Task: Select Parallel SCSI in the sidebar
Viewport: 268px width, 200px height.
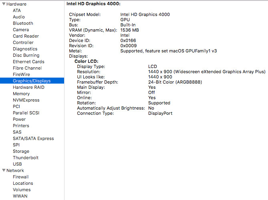Action: [26, 113]
